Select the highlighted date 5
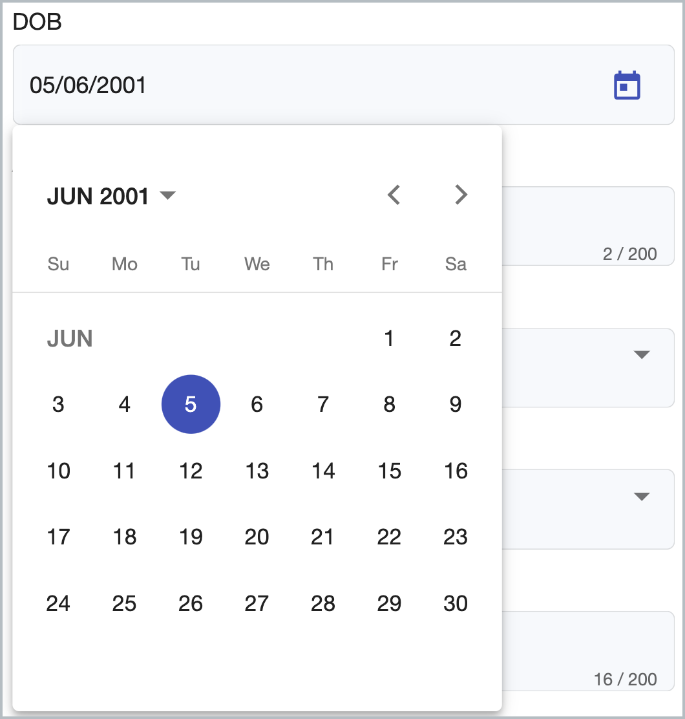Image resolution: width=685 pixels, height=719 pixels. click(x=191, y=404)
